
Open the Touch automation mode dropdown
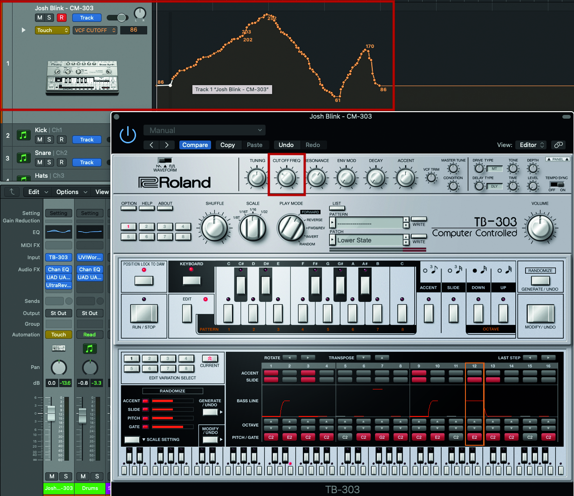coord(52,30)
